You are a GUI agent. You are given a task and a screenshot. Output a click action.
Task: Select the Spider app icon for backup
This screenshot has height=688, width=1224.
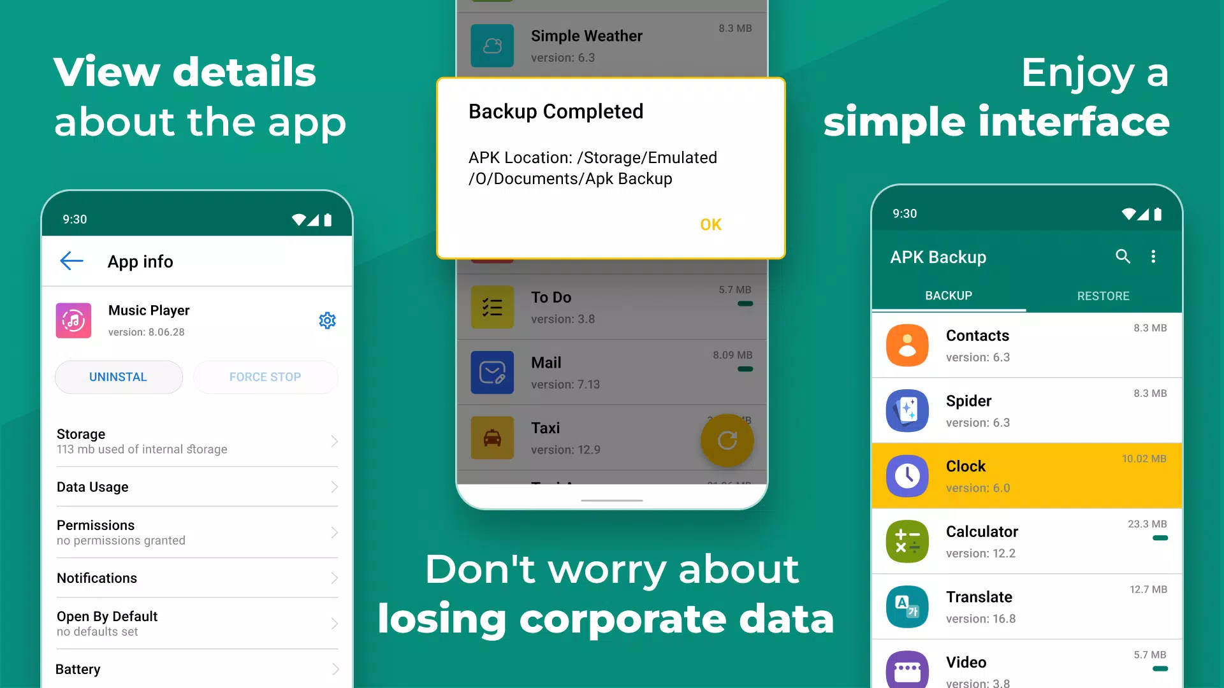pyautogui.click(x=907, y=410)
